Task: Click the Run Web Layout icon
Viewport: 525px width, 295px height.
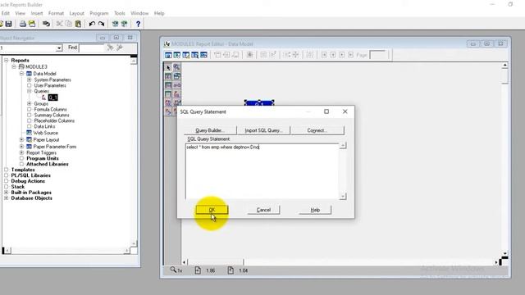Action: tap(124, 24)
